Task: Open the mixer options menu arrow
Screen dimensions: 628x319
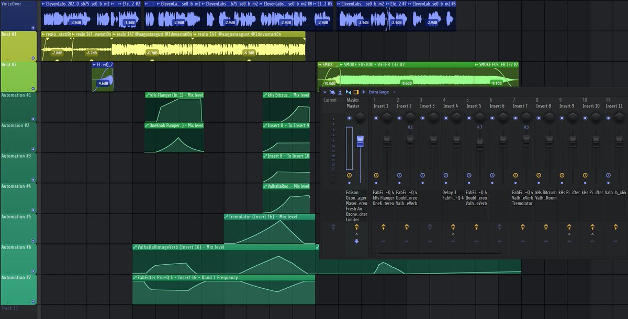Action: point(324,92)
